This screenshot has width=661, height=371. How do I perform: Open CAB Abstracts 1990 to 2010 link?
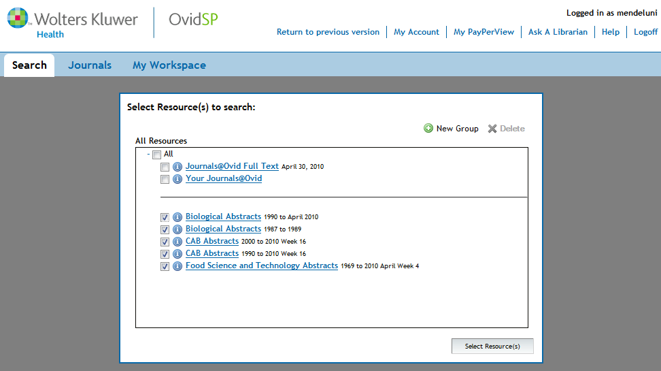(x=212, y=253)
